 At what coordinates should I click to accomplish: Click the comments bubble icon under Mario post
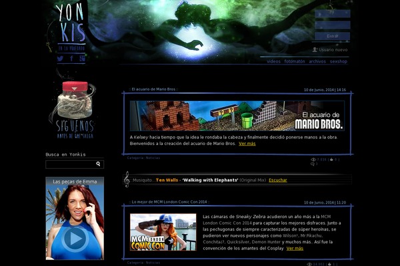(313, 164)
